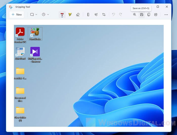The image size is (177, 135).
Task: Click the delay timer clock icon
Action: [x=43, y=14]
